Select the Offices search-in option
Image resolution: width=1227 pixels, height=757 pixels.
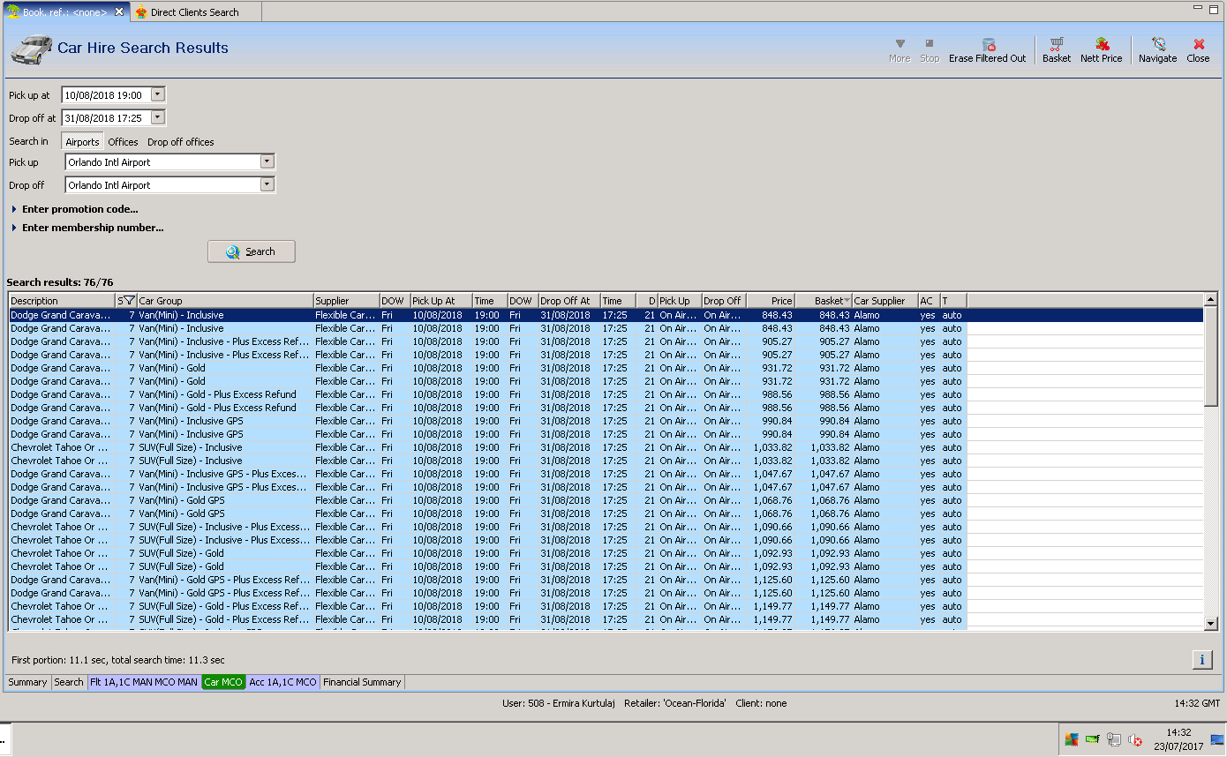123,141
